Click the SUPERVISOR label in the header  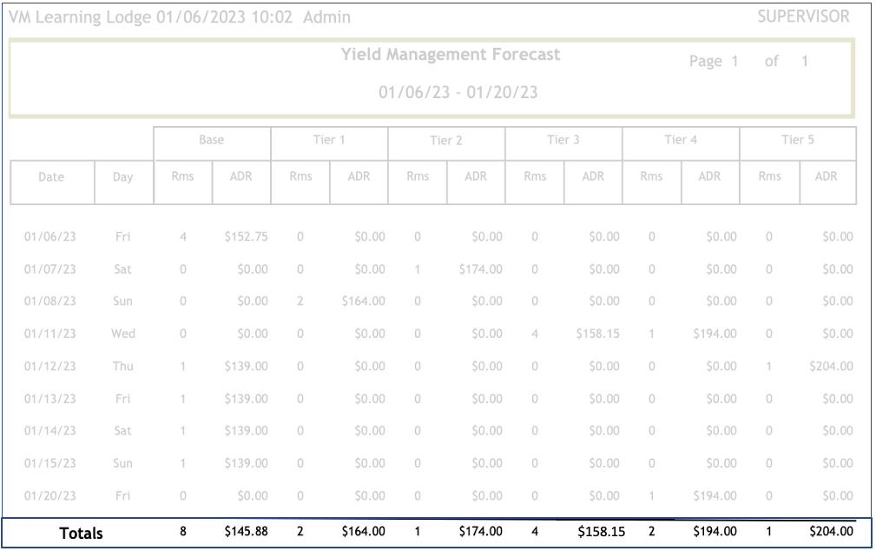click(x=803, y=17)
